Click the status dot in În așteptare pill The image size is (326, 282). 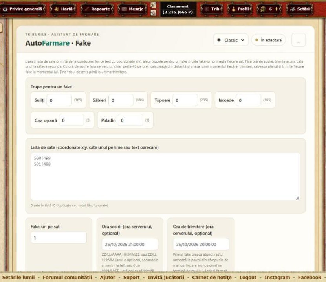coord(256,40)
